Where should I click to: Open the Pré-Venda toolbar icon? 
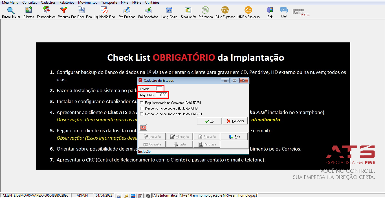tap(206, 13)
